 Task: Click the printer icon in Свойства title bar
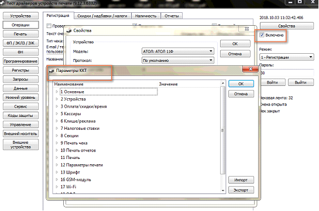(x=69, y=30)
